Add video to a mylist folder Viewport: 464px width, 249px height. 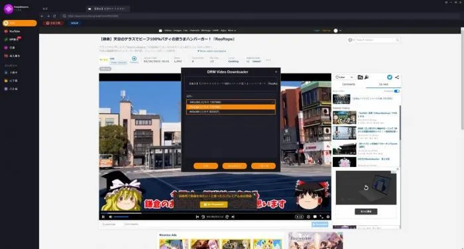point(360,77)
